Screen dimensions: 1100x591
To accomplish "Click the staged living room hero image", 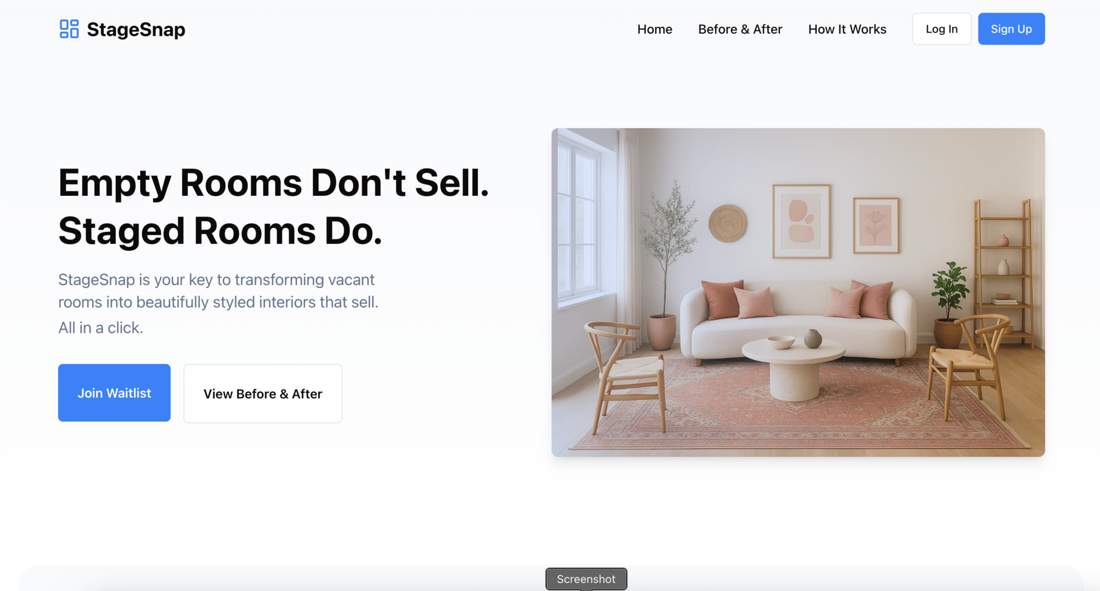I will click(x=798, y=292).
